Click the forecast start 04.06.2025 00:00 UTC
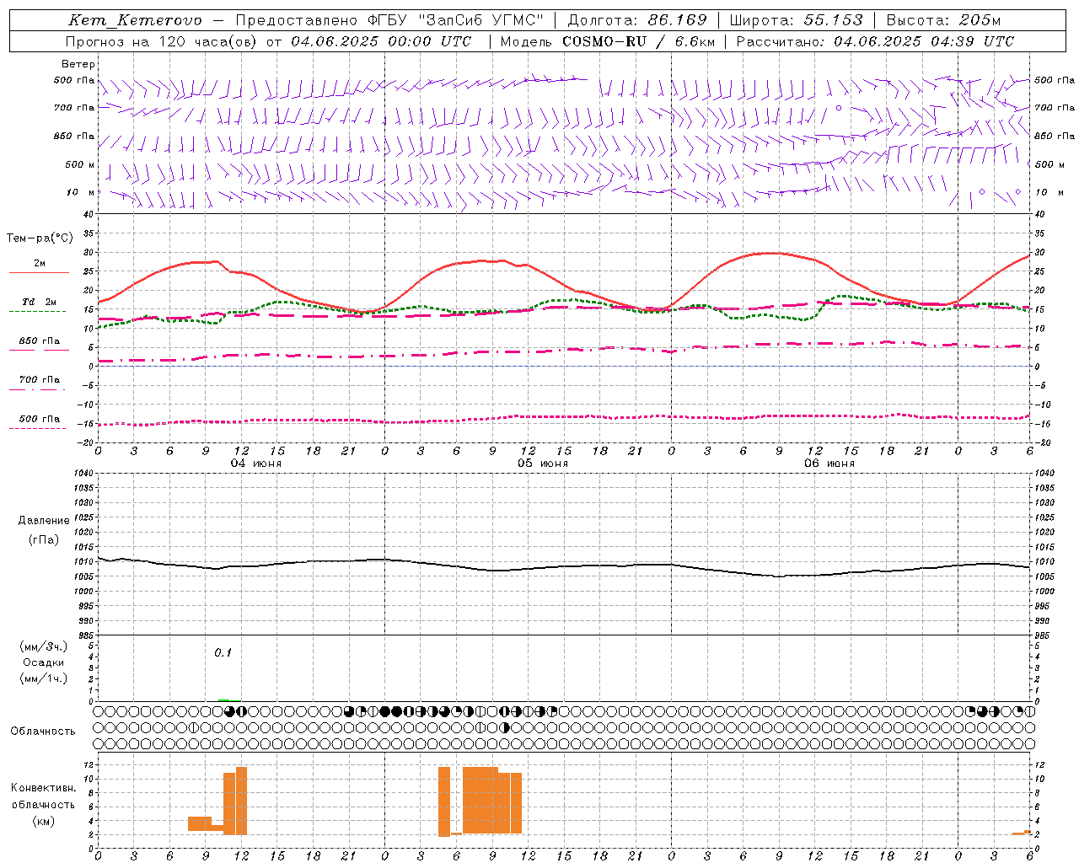The width and height of the screenshot is (1079, 863). pos(381,41)
